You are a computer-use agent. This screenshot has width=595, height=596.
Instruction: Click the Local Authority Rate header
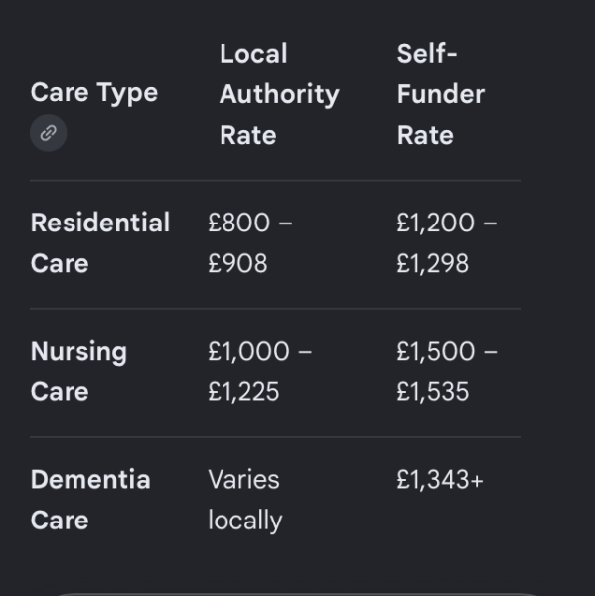tap(279, 94)
